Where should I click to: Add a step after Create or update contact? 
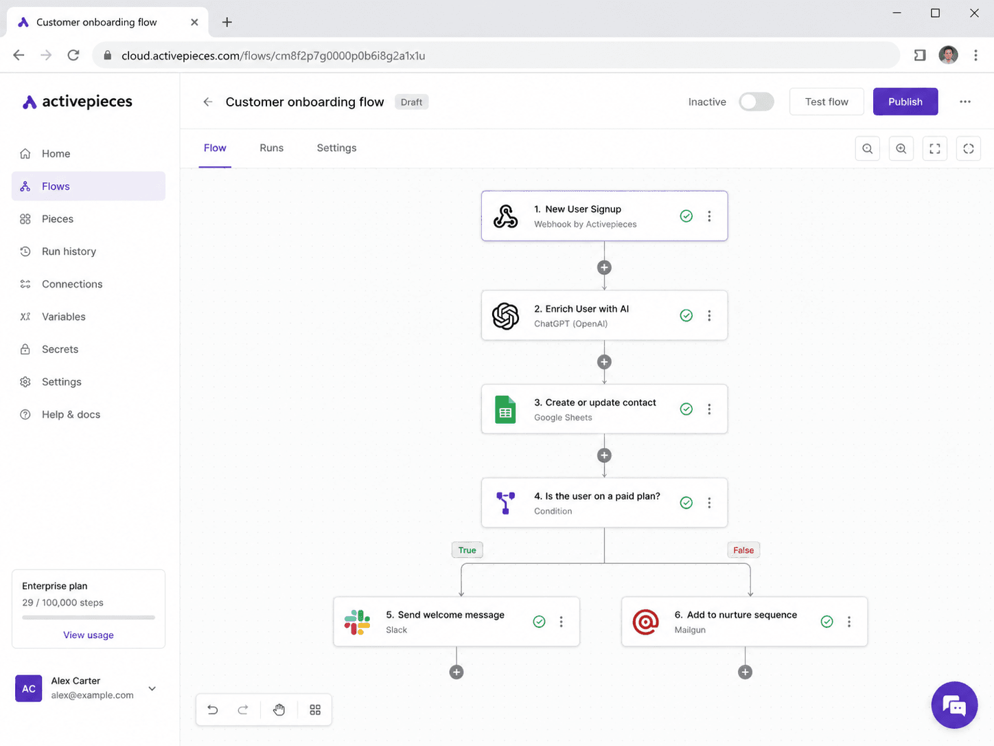604,455
